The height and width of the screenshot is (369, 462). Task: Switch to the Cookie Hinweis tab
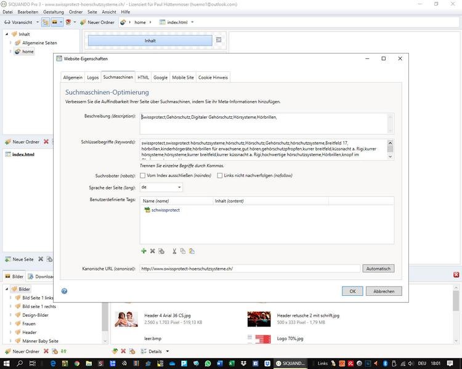point(213,77)
